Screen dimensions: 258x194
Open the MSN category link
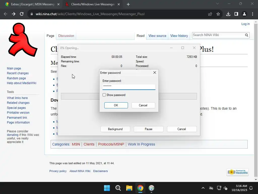click(76, 144)
